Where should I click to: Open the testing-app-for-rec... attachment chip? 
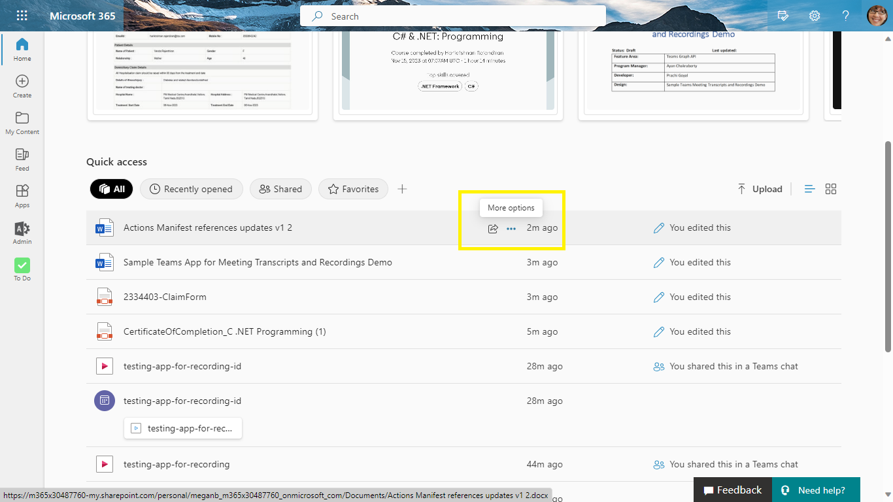click(182, 428)
